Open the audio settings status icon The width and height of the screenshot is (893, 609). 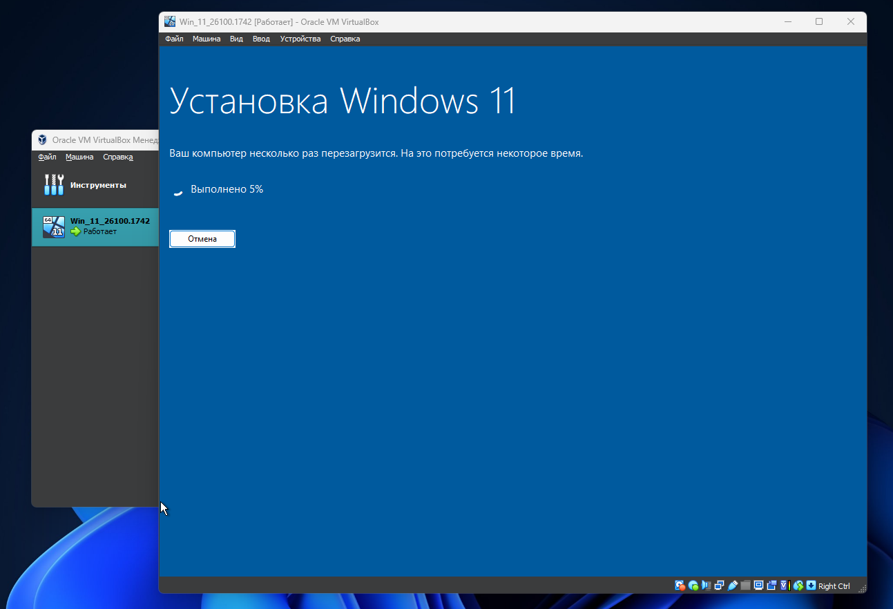(x=706, y=586)
